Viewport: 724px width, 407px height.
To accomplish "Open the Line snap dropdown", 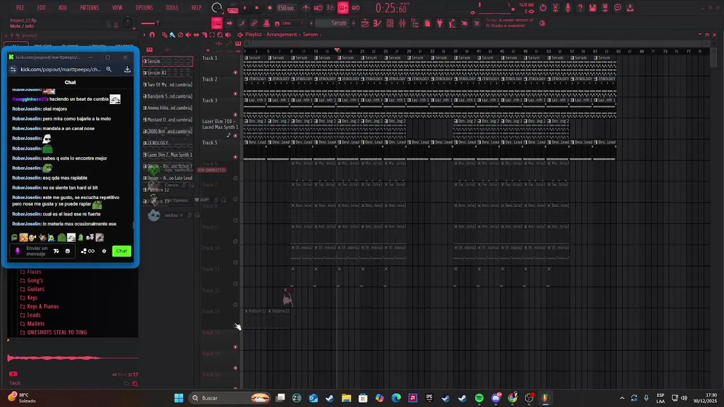I will [x=291, y=23].
